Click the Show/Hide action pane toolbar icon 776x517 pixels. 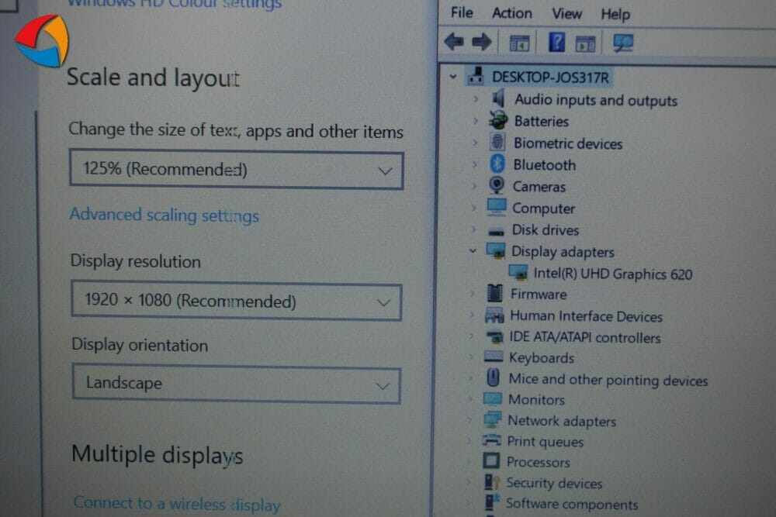pyautogui.click(x=585, y=43)
